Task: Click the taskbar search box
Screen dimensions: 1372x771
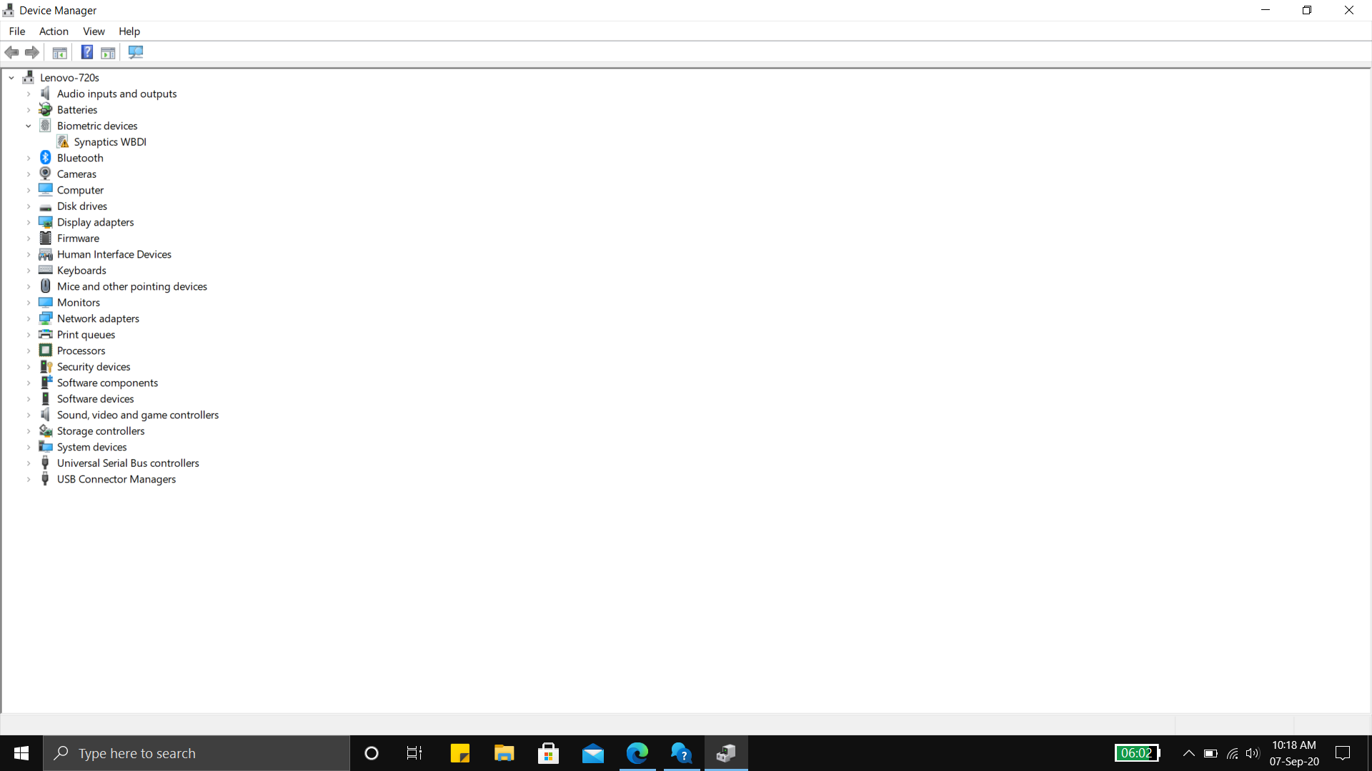Action: click(x=197, y=753)
